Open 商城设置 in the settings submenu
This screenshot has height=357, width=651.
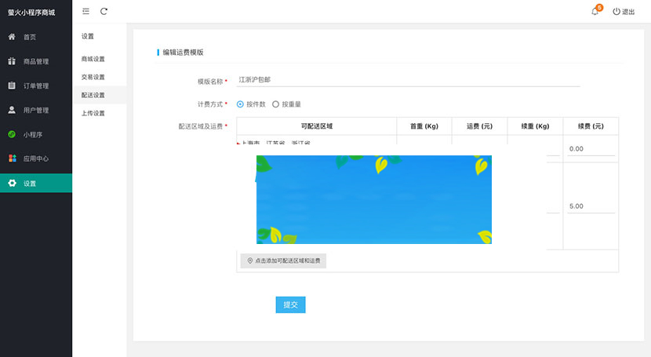(x=93, y=59)
